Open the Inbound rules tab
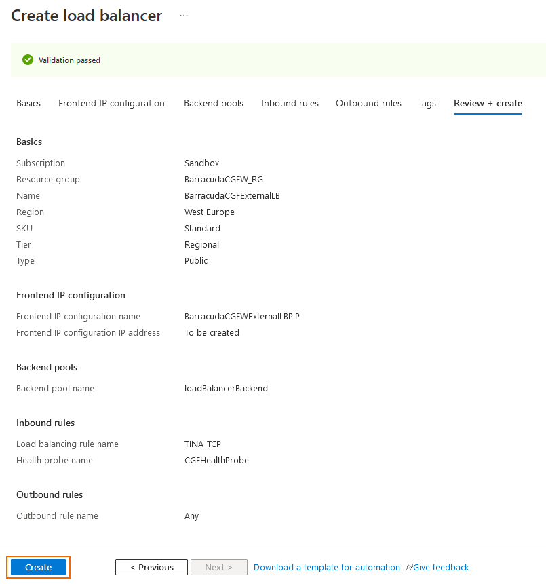This screenshot has width=546, height=584. (290, 103)
